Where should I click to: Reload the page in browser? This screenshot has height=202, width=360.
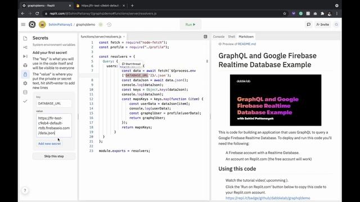click(37, 13)
